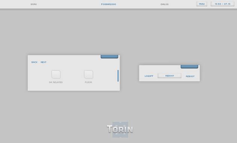The height and width of the screenshot is (143, 237).
Task: Open the DIALOG item in the top bar
Action: click(164, 4)
